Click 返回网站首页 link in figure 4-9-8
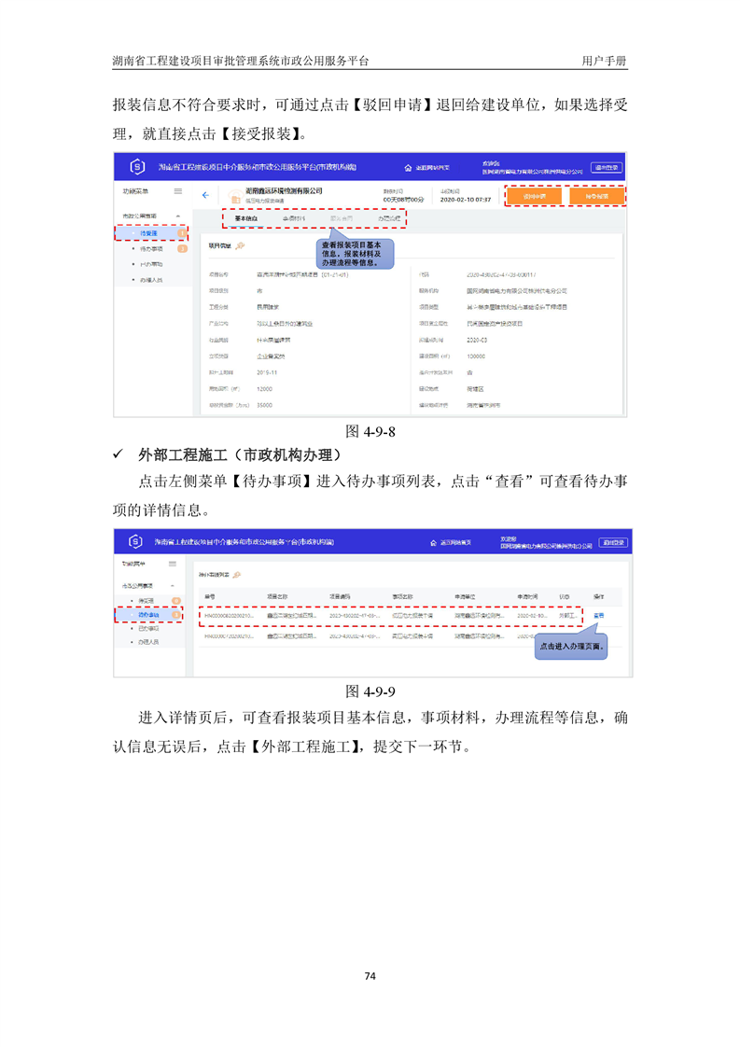Image resolution: width=740 pixels, height=1047 pixels. 433,168
